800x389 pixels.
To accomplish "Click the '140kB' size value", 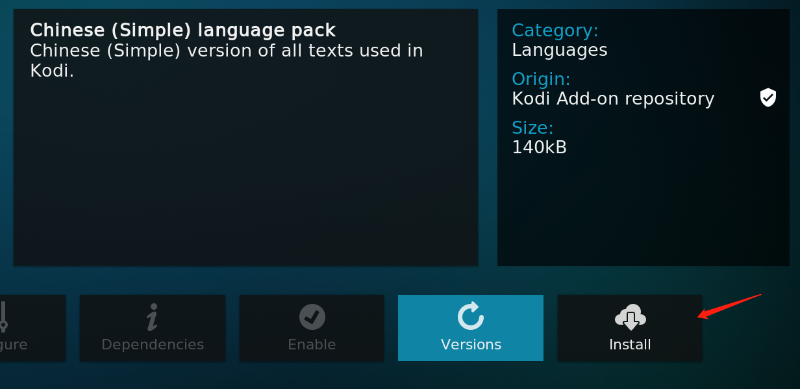I will (539, 147).
